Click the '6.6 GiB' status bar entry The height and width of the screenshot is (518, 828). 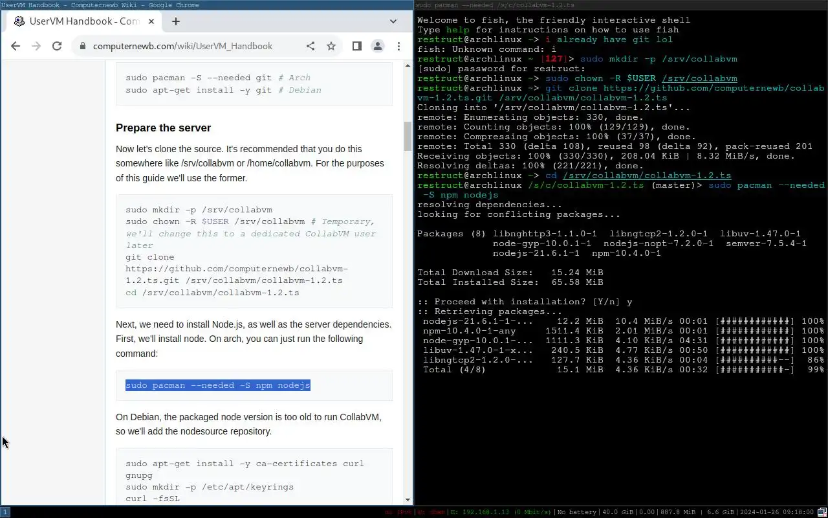coord(721,512)
